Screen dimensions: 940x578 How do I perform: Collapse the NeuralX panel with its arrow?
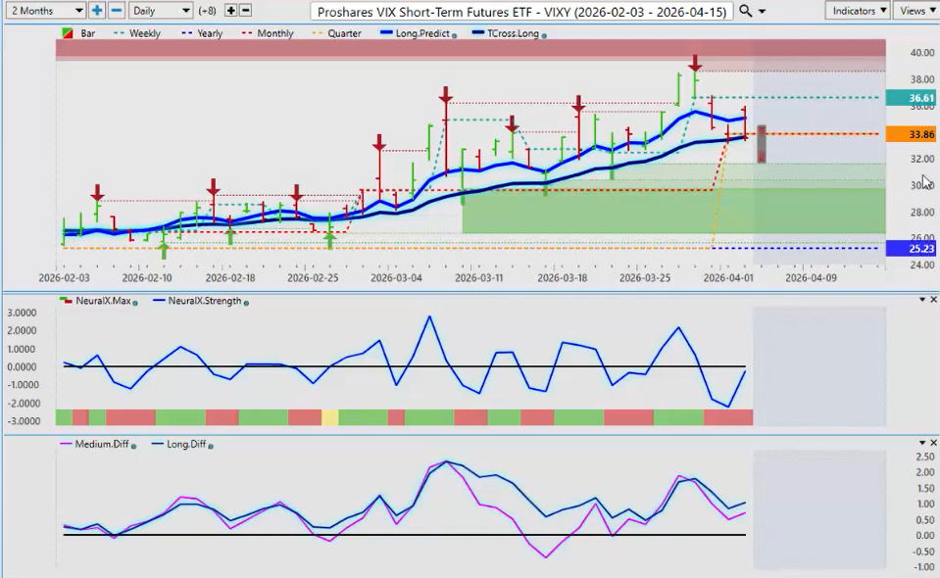pos(920,299)
